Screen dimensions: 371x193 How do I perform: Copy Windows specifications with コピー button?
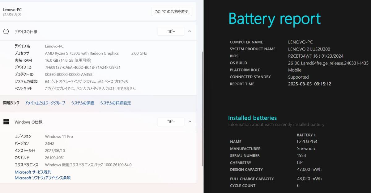pyautogui.click(x=171, y=122)
